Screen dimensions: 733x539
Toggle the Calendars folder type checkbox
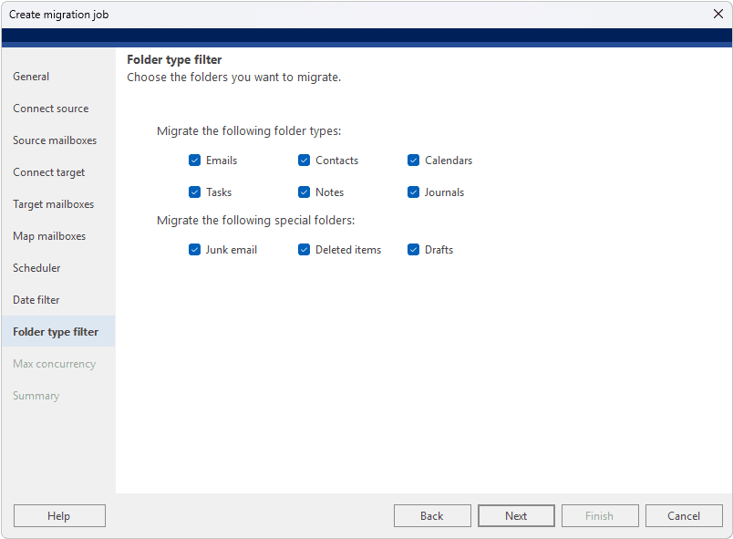click(413, 161)
